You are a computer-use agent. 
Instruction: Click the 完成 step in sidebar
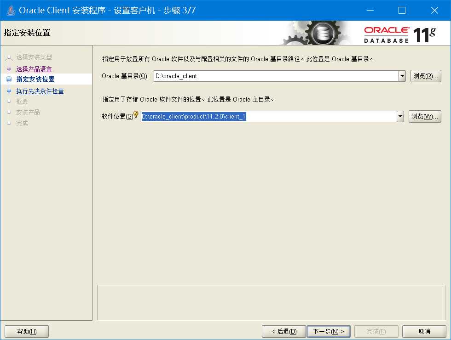[x=22, y=123]
